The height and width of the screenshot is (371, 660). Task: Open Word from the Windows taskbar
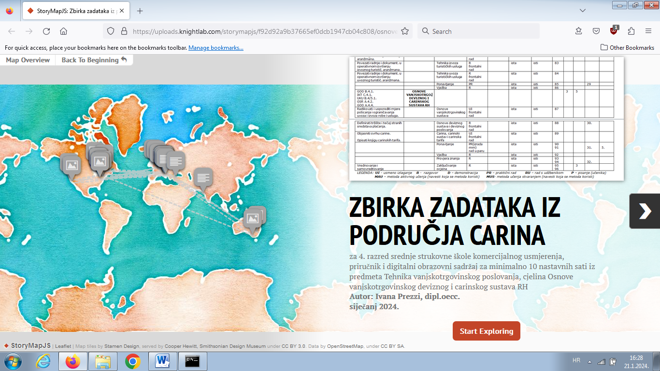[162, 361]
